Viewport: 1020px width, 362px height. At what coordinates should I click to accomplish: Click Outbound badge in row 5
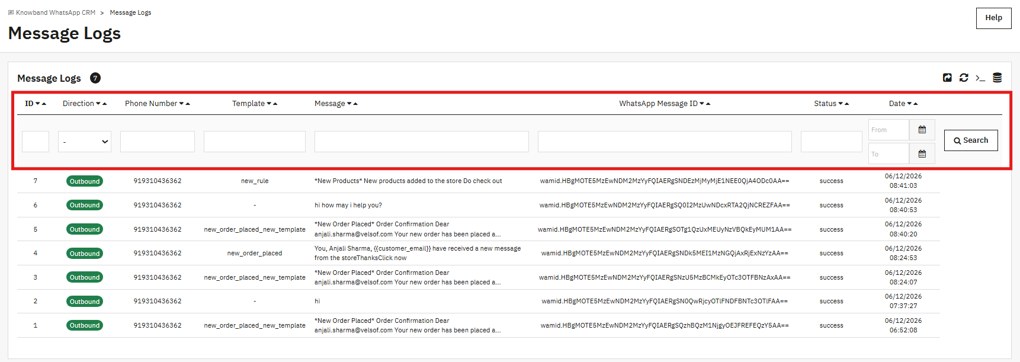(85, 229)
